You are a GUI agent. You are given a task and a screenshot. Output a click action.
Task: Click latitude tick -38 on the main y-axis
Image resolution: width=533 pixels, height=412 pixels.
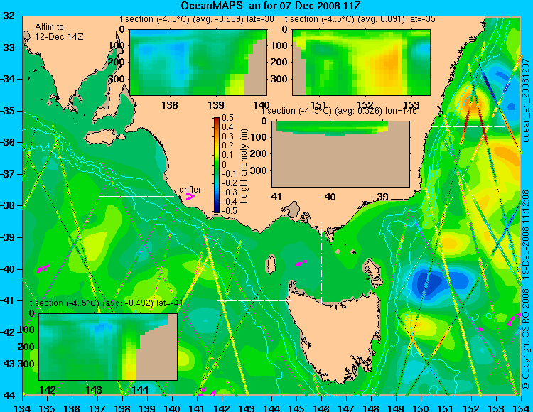click(x=9, y=205)
